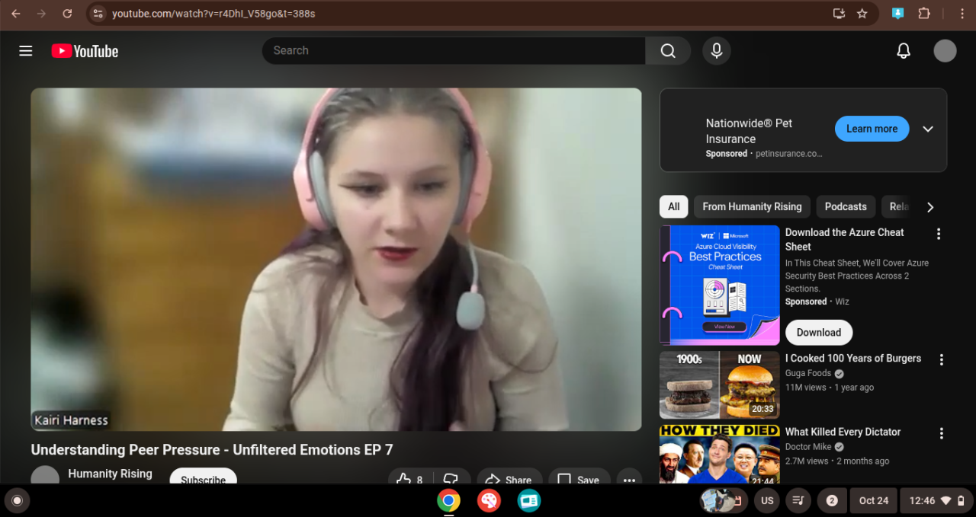Viewport: 976px width, 517px height.
Task: Open the Chrome extensions puzzle icon
Action: (x=924, y=14)
